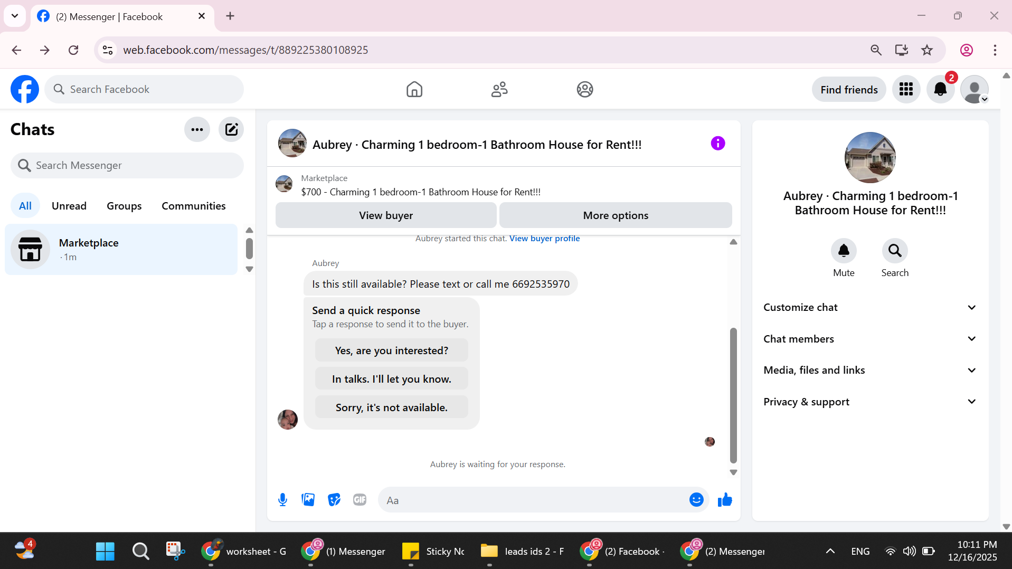
Task: Expand Privacy & support section
Action: pos(870,402)
